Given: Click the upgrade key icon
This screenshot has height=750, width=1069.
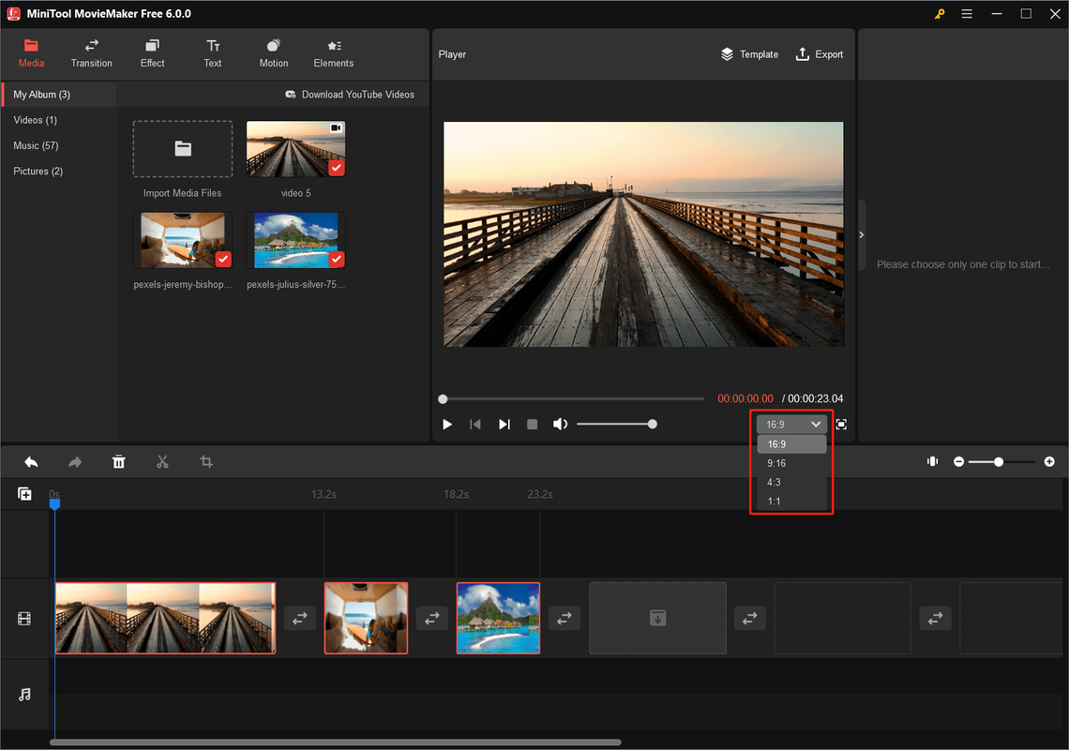Looking at the screenshot, I should tap(940, 14).
